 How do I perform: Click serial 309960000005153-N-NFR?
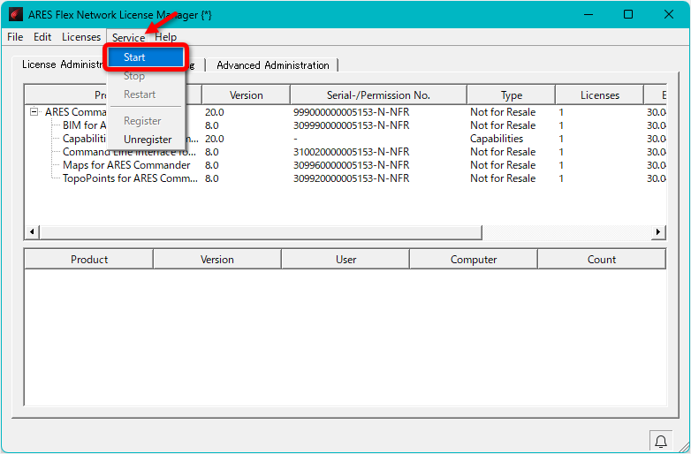click(x=351, y=165)
